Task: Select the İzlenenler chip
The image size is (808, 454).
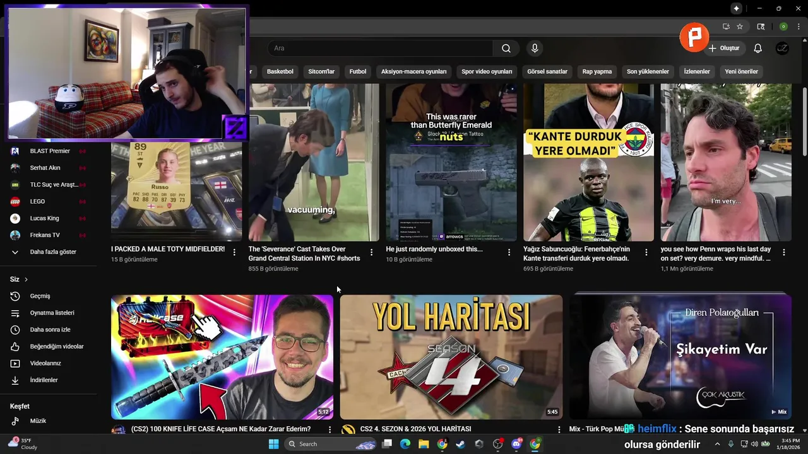Action: point(697,71)
